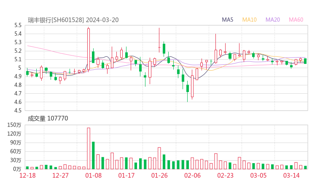Click the 03-05 date label
Viewport: 312px width, 185px height.
coord(258,175)
